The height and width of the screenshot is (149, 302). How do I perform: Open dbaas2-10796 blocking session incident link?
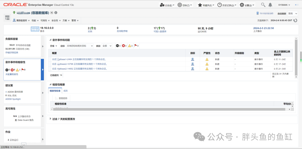pos(79,64)
